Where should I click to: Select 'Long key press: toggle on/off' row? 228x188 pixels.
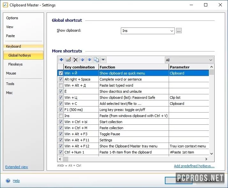[133, 110]
